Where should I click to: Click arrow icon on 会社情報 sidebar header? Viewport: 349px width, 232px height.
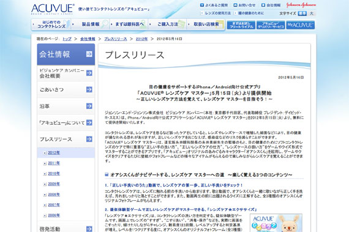pos(89,54)
